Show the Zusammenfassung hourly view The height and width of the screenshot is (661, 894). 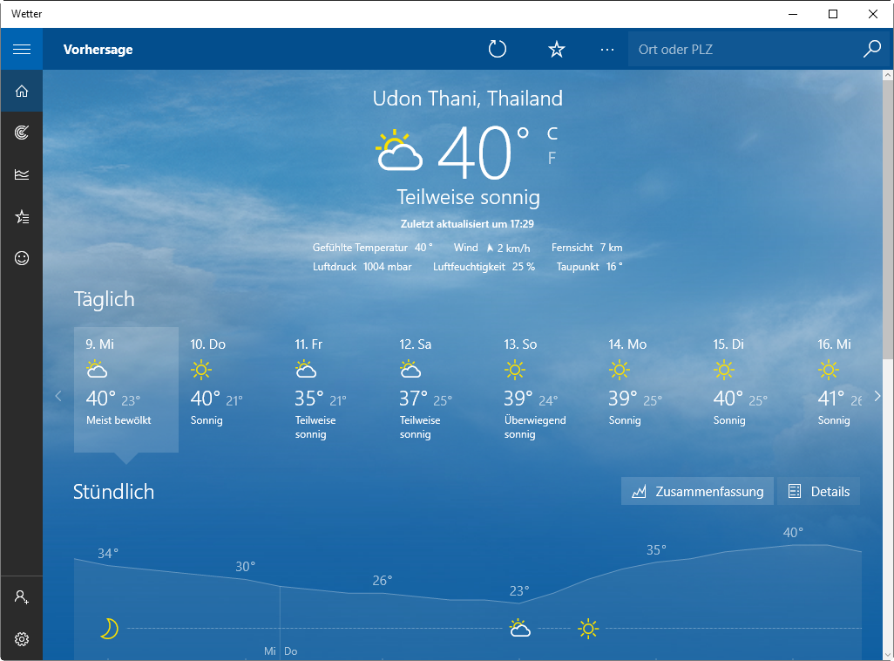click(x=697, y=492)
